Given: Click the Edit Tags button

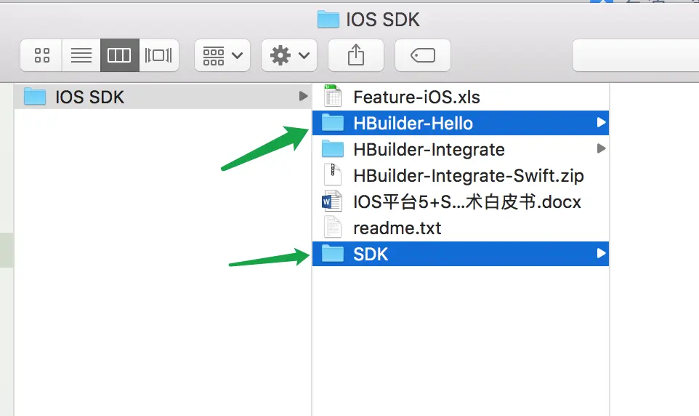Looking at the screenshot, I should pyautogui.click(x=423, y=55).
